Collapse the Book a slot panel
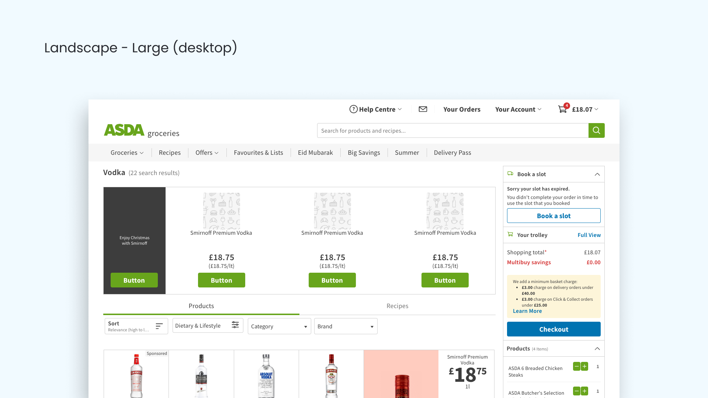708x398 pixels. click(597, 174)
